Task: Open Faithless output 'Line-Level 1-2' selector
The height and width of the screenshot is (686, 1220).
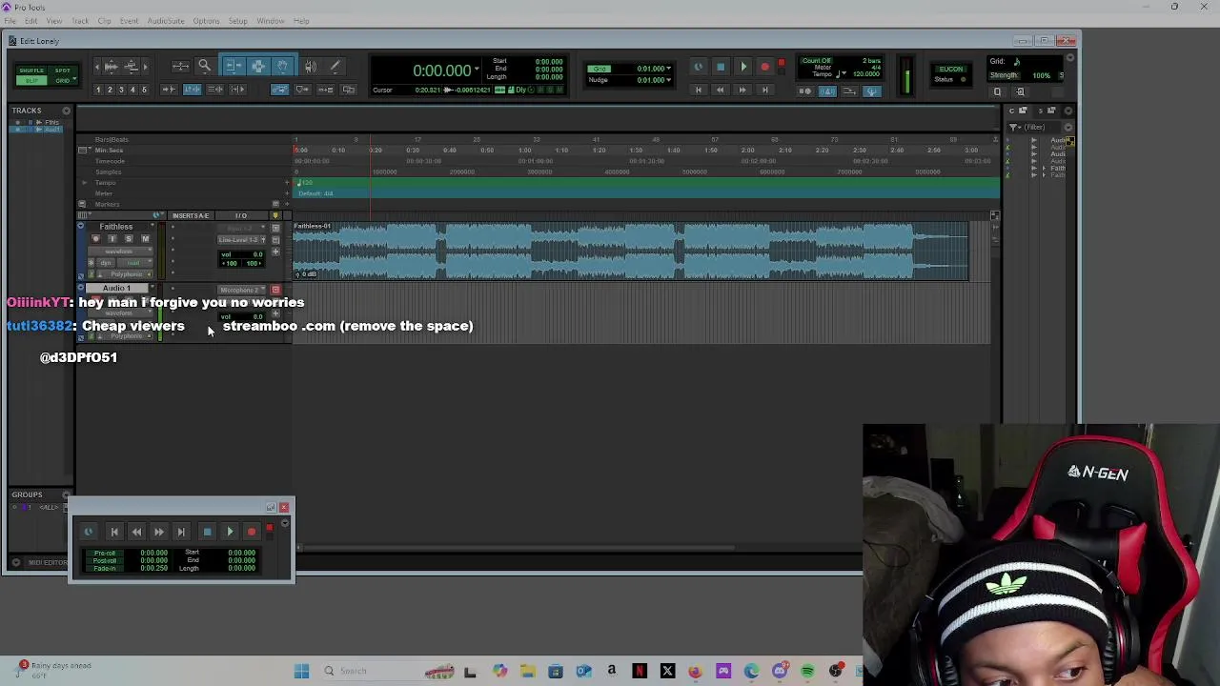Action: point(241,240)
